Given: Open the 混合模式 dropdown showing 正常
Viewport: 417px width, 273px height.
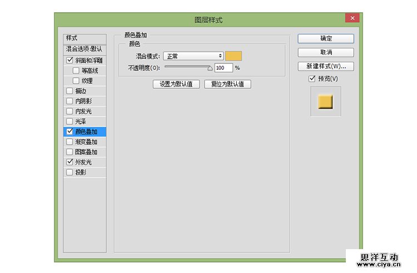Looking at the screenshot, I should tap(193, 56).
